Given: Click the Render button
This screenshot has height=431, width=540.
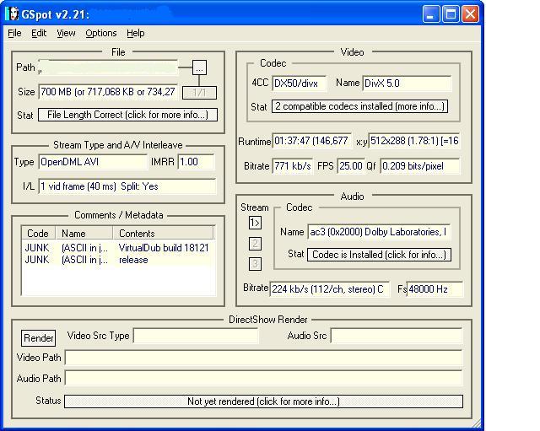Looking at the screenshot, I should (x=38, y=338).
